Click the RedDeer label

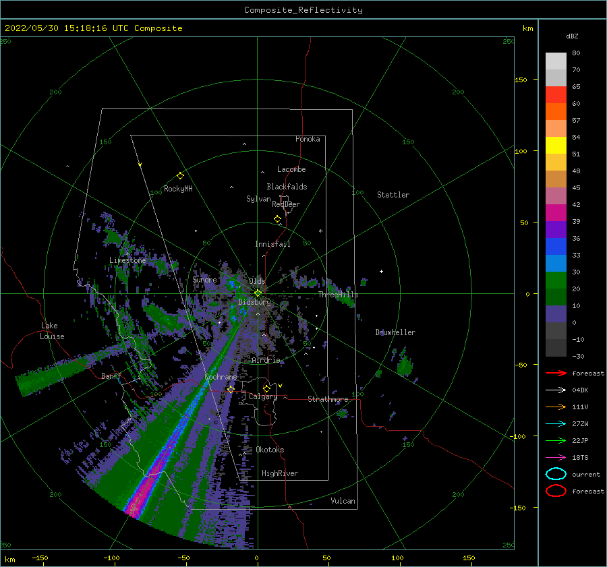pyautogui.click(x=286, y=204)
